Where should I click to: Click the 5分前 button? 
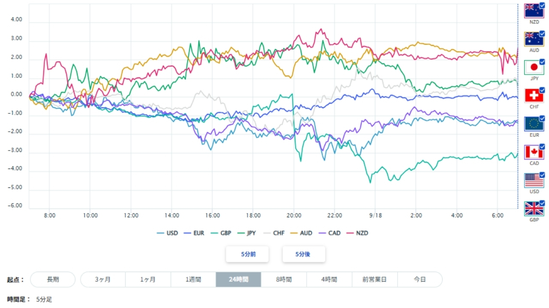coord(247,254)
